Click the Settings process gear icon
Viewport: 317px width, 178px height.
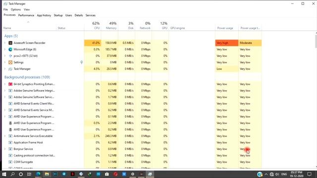(10, 62)
